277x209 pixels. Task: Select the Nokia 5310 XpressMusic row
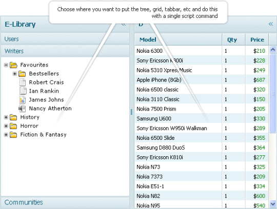pyautogui.click(x=202, y=70)
